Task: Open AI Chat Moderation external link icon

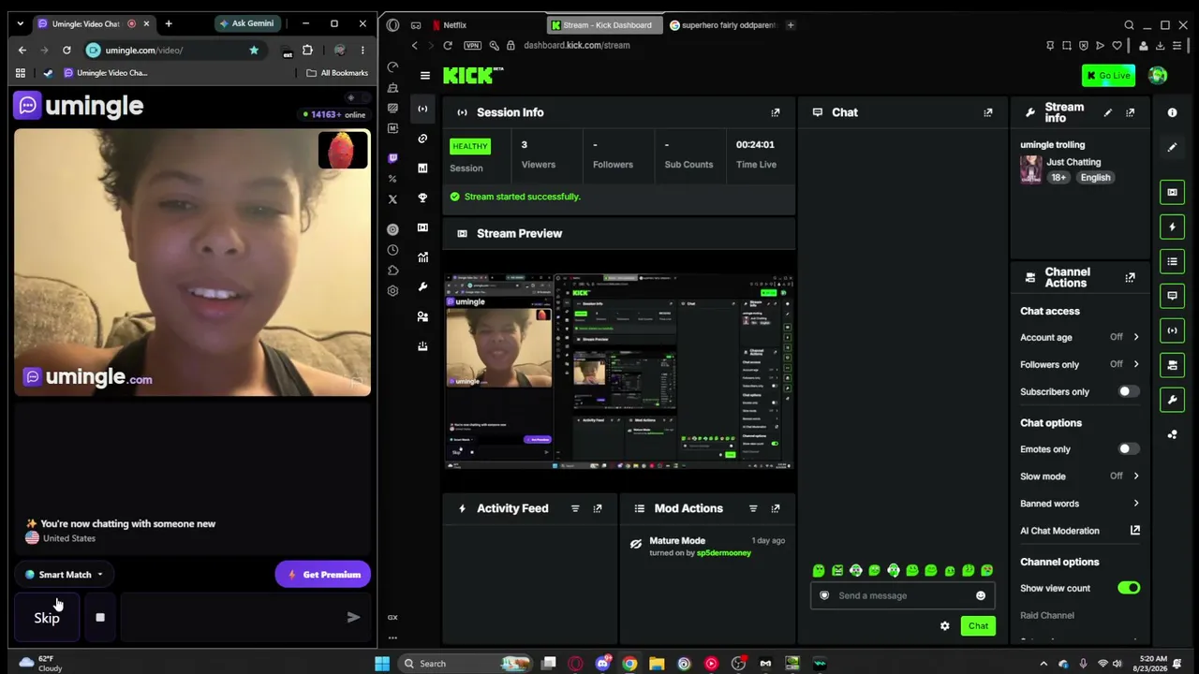Action: 1135,531
